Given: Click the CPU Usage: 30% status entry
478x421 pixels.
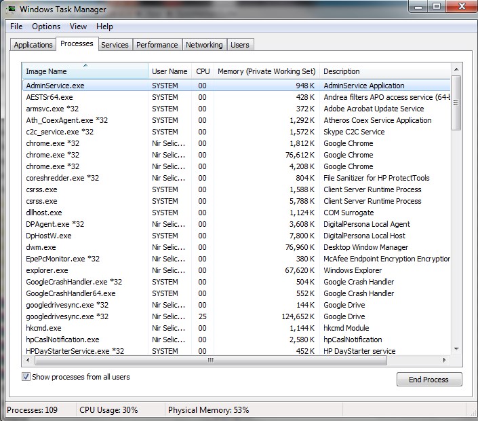Looking at the screenshot, I should [x=108, y=409].
